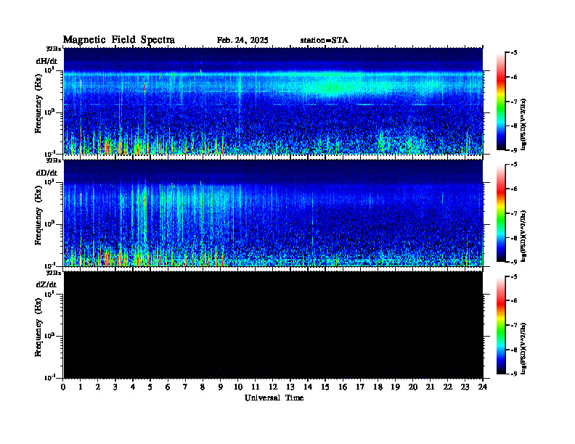Image resolution: width=575 pixels, height=444 pixels.
Task: Click the log(PSD) label beside dD/dt scale
Action: coord(524,236)
